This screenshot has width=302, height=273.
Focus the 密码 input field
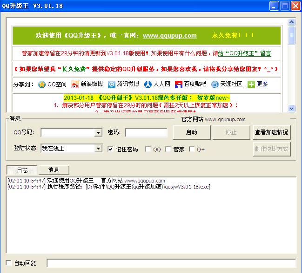[146, 133]
